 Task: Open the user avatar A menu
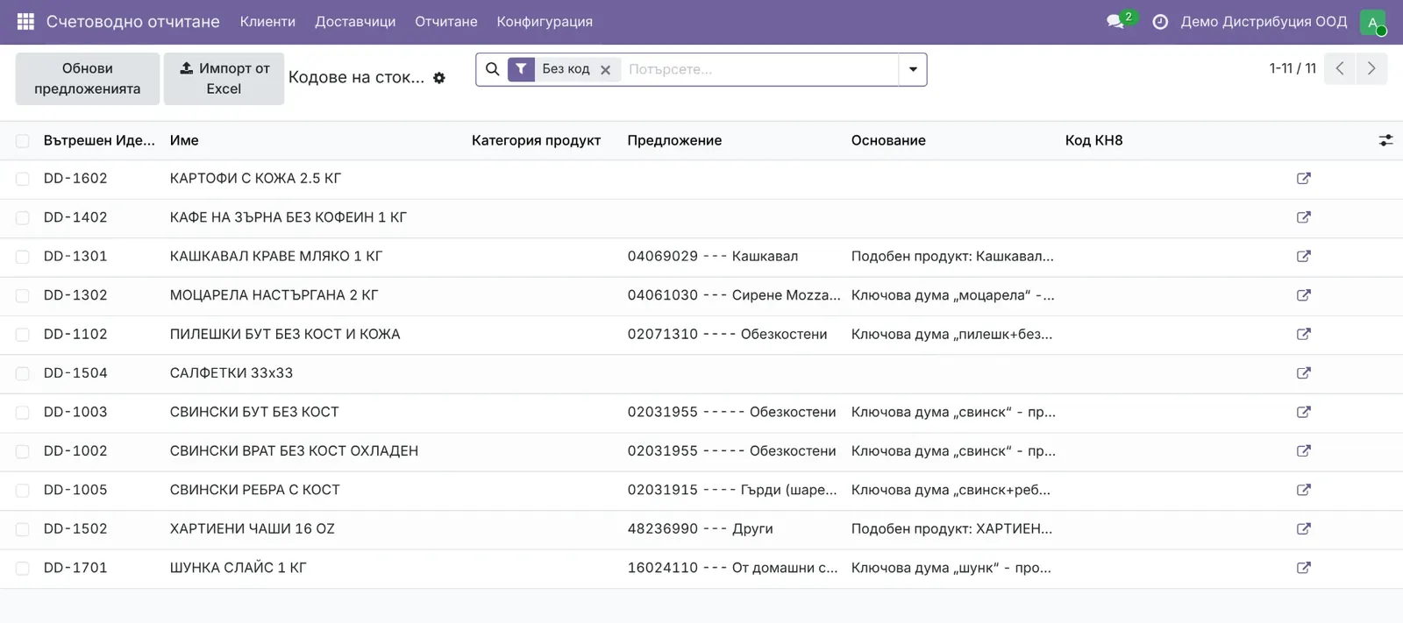coord(1372,22)
